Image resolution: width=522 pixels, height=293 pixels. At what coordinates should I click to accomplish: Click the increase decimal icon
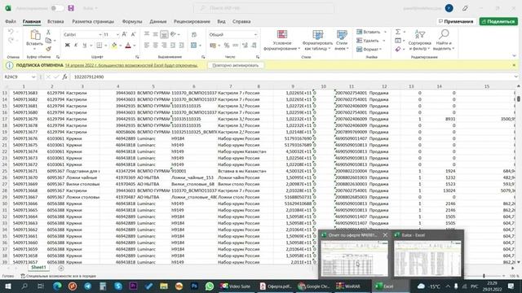click(245, 46)
